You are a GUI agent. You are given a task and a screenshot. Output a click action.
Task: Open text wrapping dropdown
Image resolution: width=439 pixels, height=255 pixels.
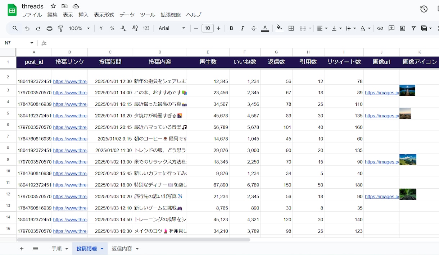tap(351, 28)
